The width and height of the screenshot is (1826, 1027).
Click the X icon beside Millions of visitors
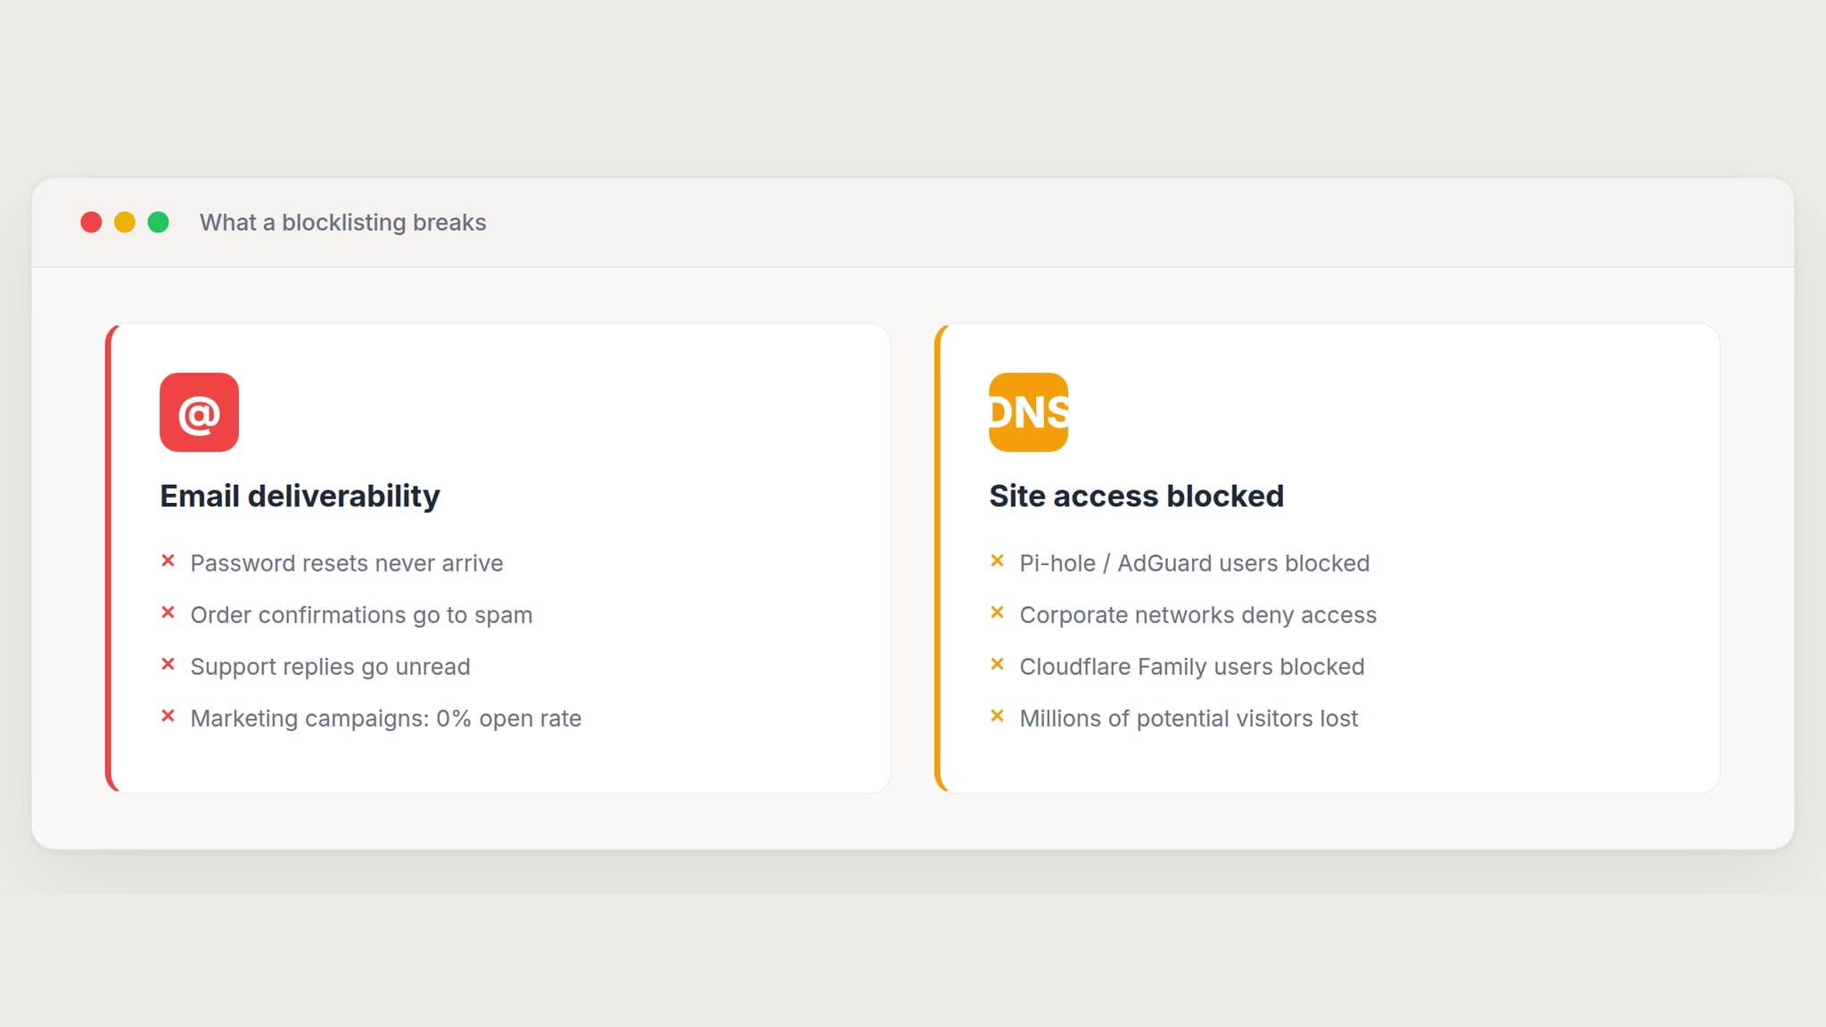[997, 716]
